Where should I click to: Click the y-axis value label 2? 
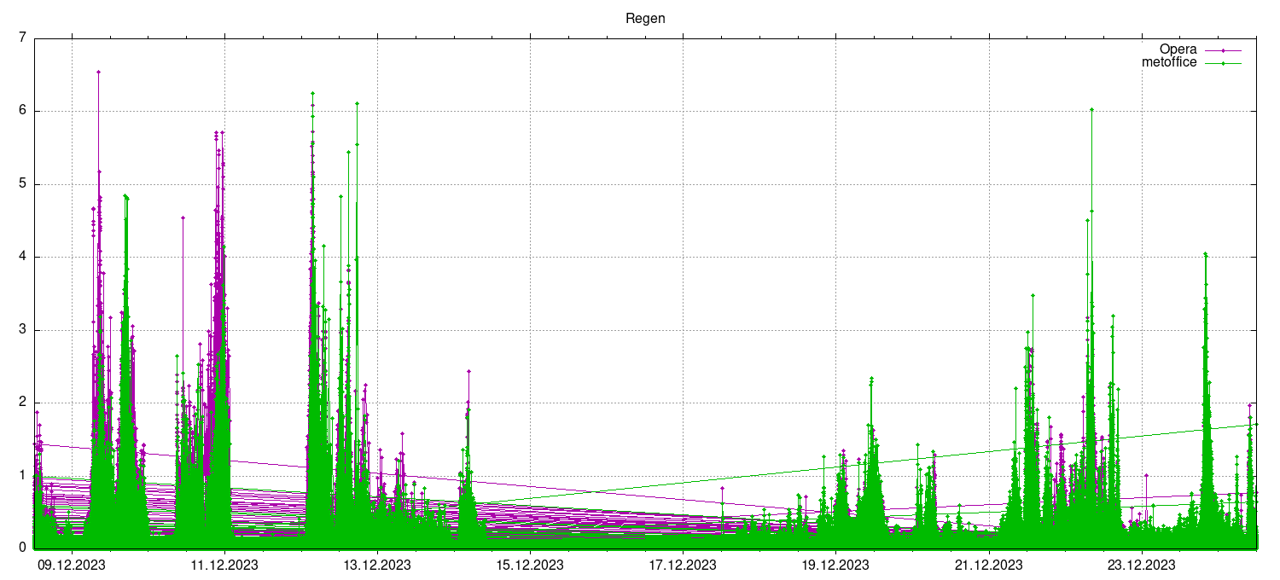tap(22, 403)
